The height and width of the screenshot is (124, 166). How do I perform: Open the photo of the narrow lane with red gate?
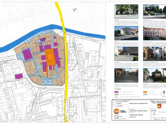pos(155,54)
